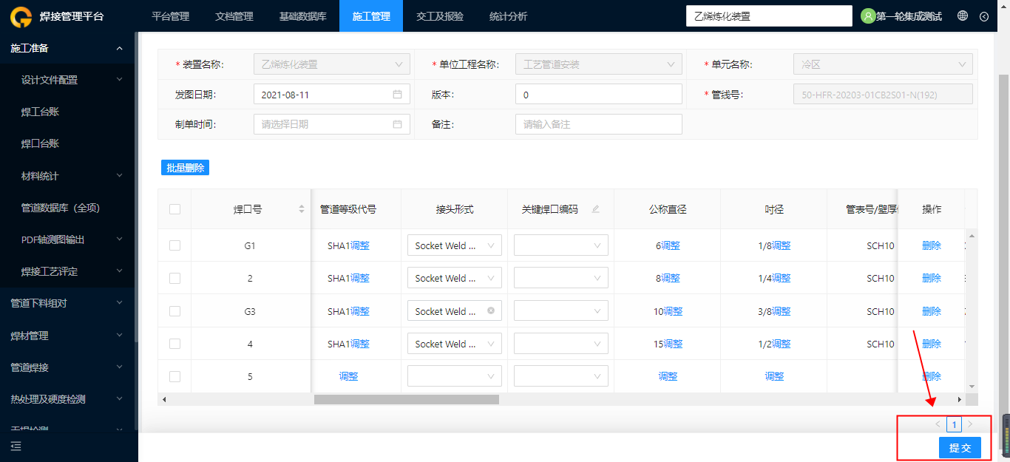Open the 装置名称 dropdown
This screenshot has width=1010, height=462.
[x=332, y=64]
